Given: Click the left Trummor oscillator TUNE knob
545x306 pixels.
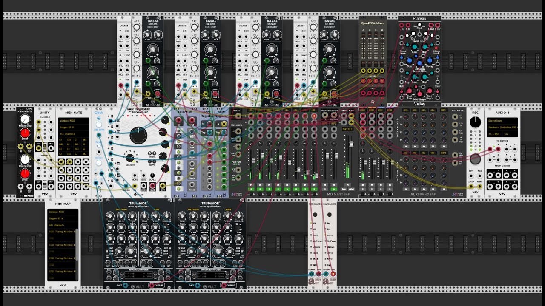Looking at the screenshot, I should (x=110, y=215).
